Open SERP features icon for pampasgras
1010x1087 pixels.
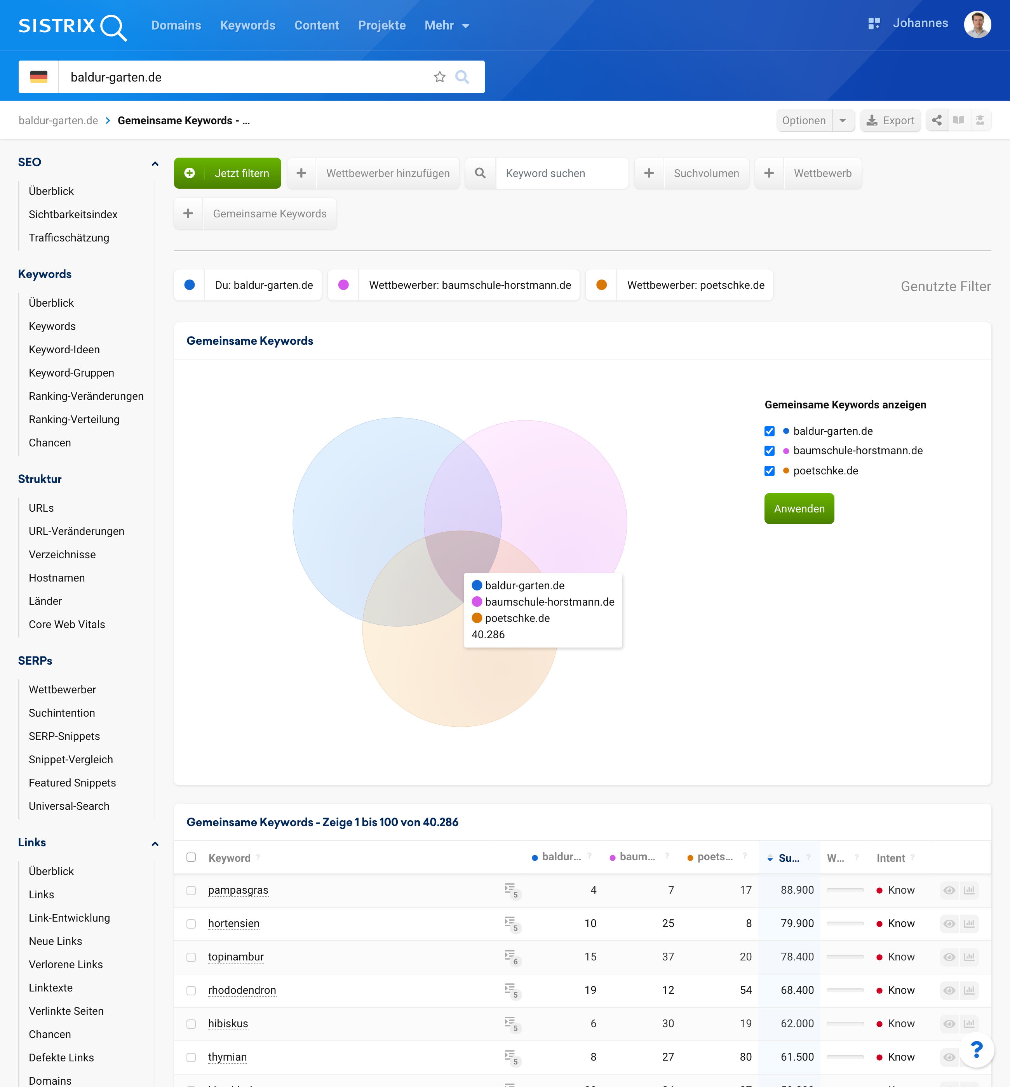[x=510, y=890]
